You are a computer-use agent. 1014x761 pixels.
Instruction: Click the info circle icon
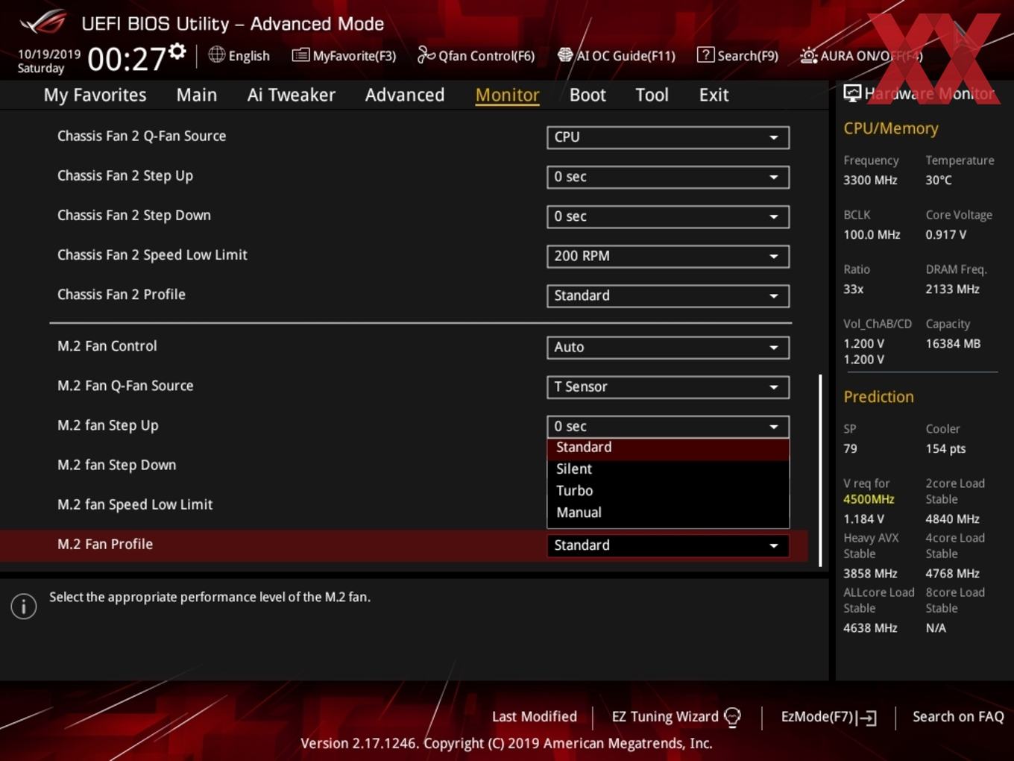24,606
